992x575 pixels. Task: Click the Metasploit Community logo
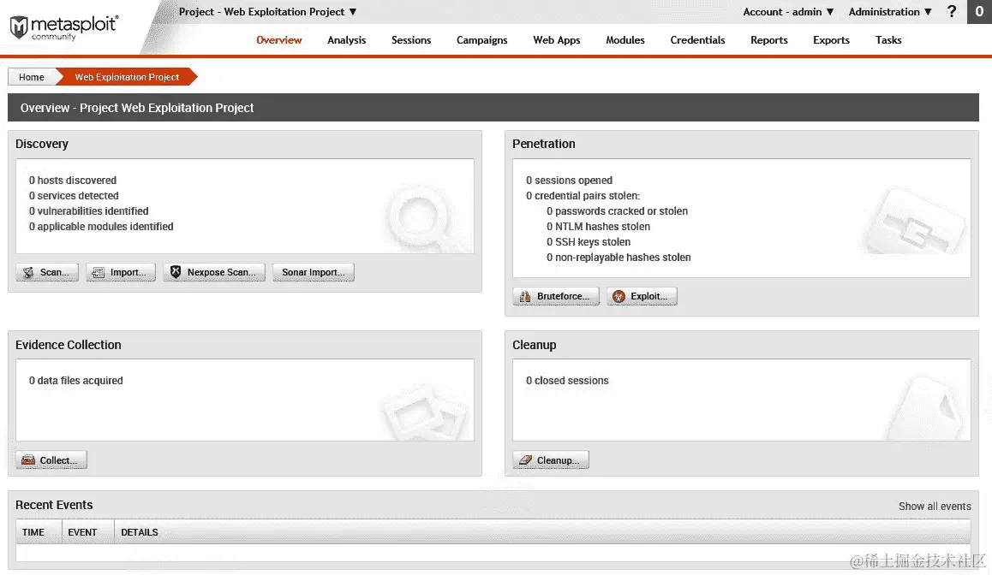(x=63, y=27)
